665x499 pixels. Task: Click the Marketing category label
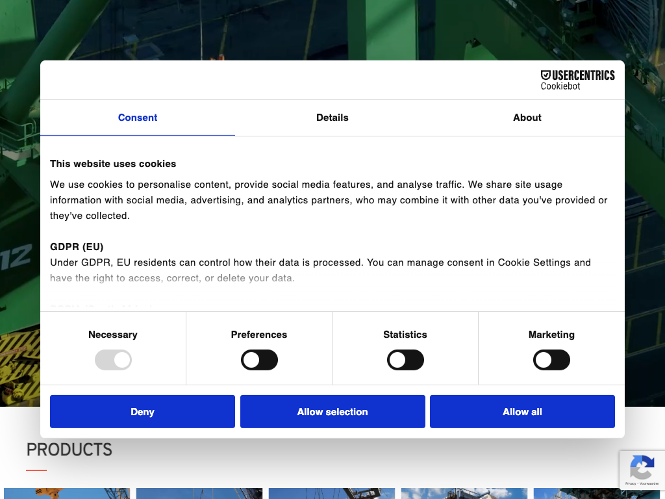551,335
